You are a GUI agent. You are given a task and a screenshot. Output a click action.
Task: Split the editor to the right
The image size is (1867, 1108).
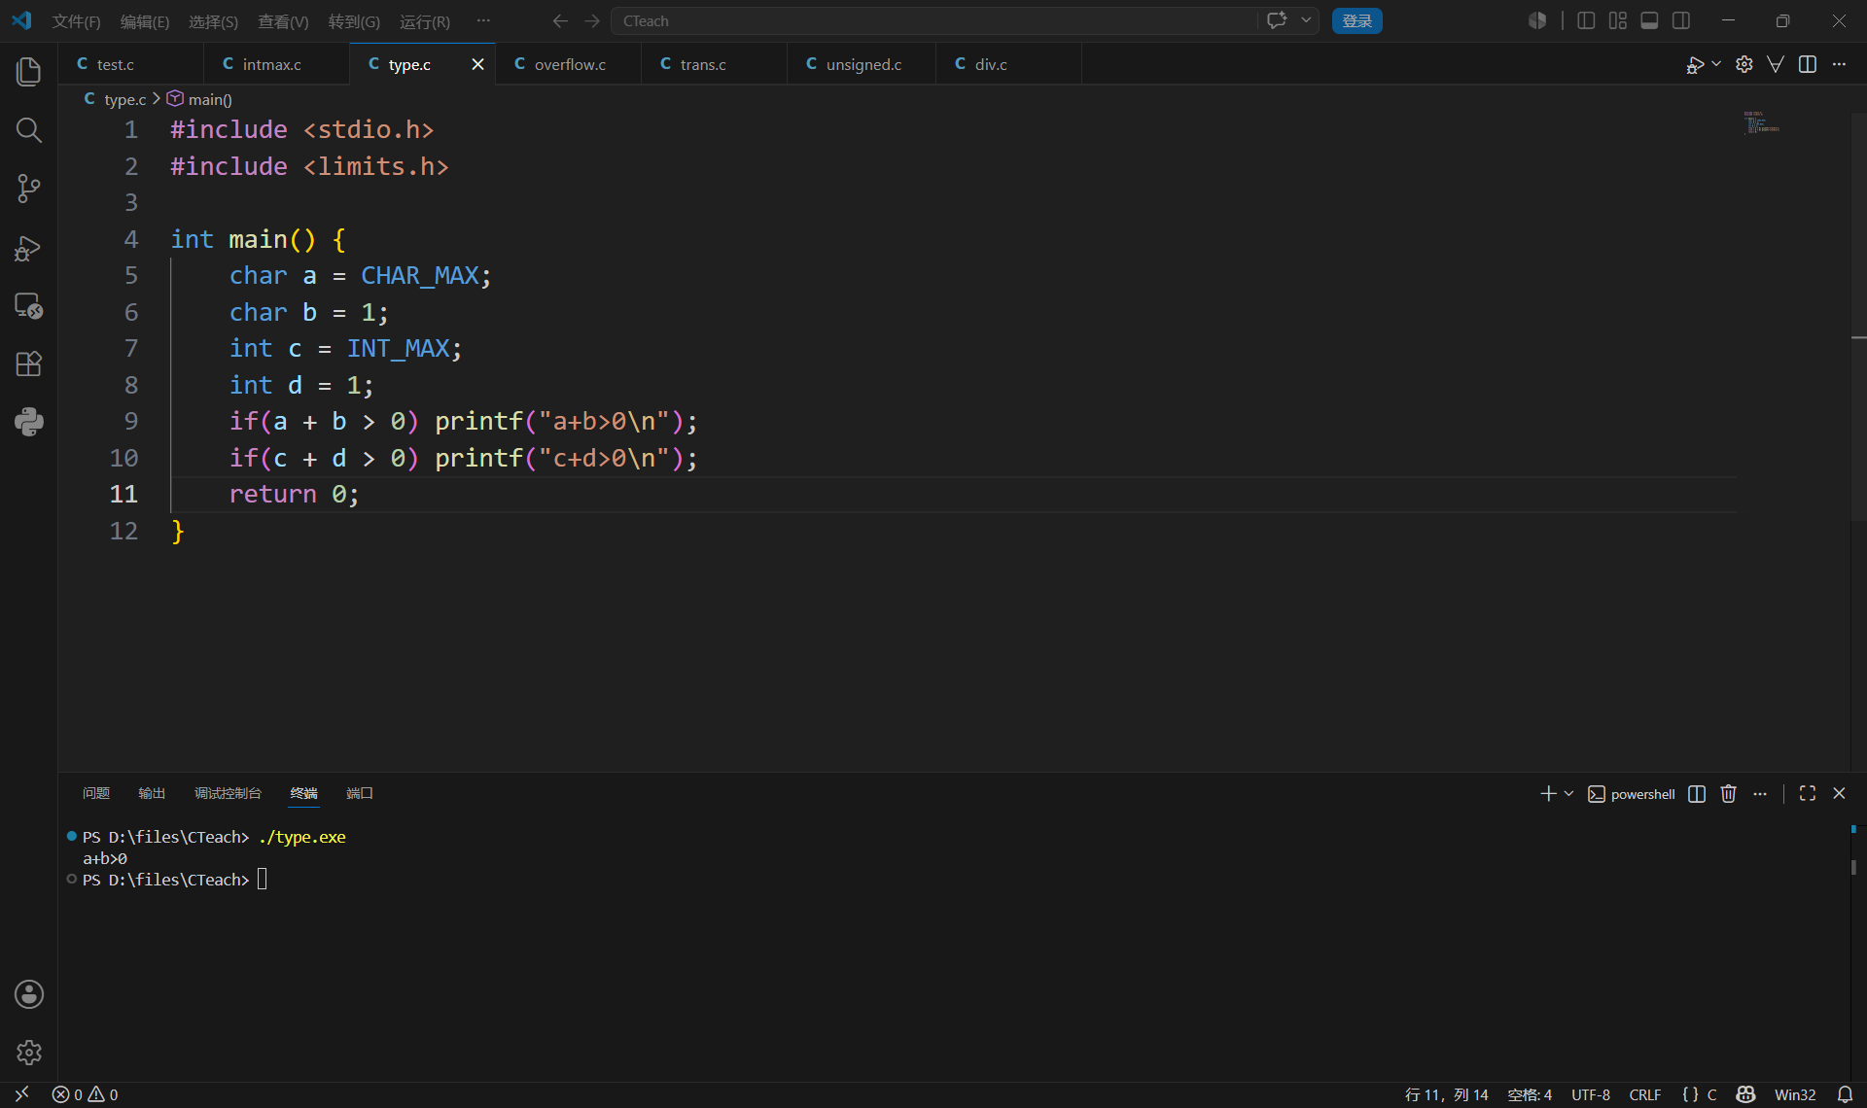tap(1808, 64)
